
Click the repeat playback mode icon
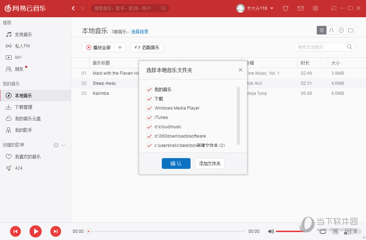coord(323,232)
